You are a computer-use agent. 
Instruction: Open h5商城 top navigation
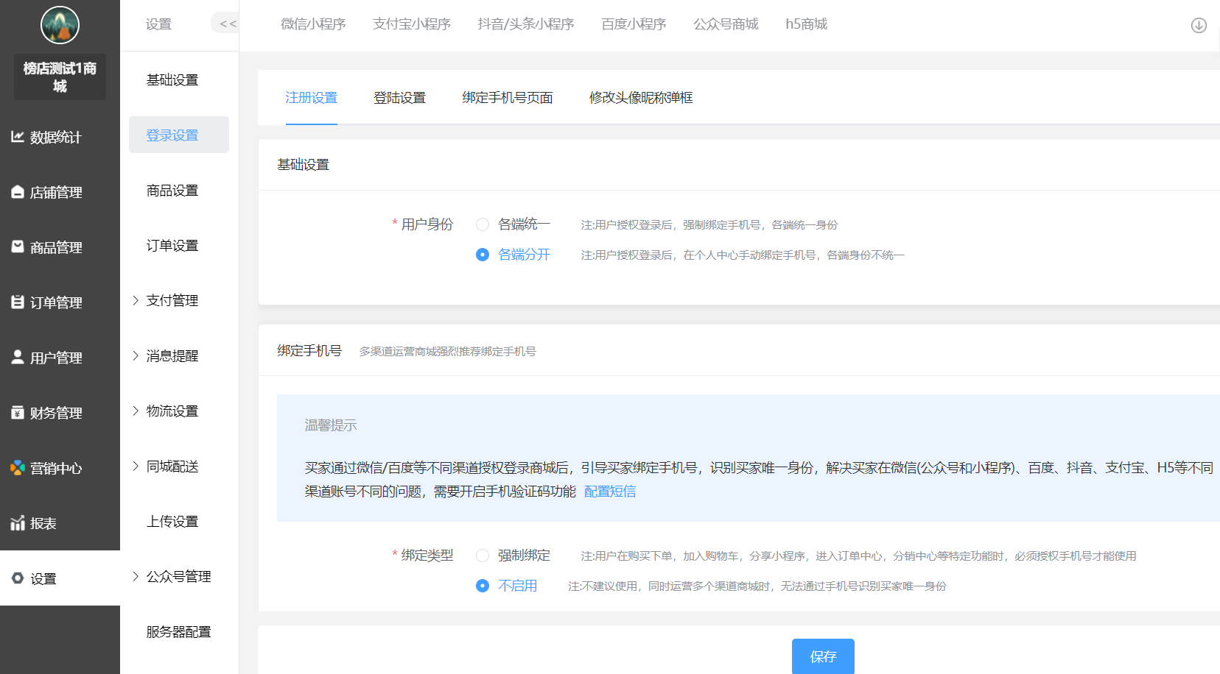coord(807,24)
